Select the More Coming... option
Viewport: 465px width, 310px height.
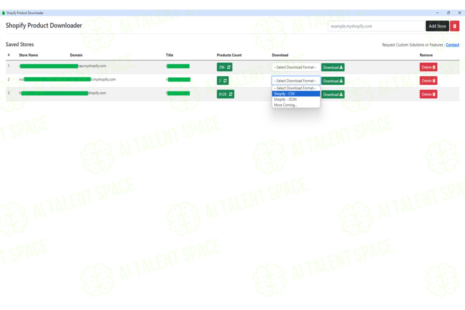click(296, 105)
